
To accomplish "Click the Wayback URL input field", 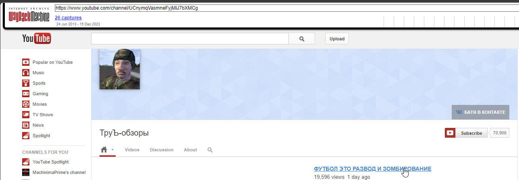I will pyautogui.click(x=286, y=8).
